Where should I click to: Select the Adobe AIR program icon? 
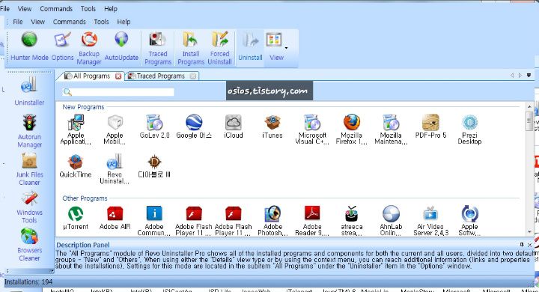[x=115, y=214]
